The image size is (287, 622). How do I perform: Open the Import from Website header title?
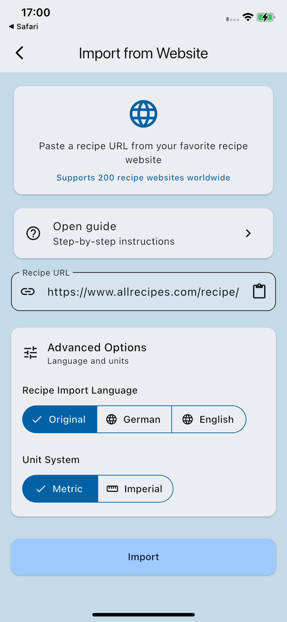pos(143,53)
